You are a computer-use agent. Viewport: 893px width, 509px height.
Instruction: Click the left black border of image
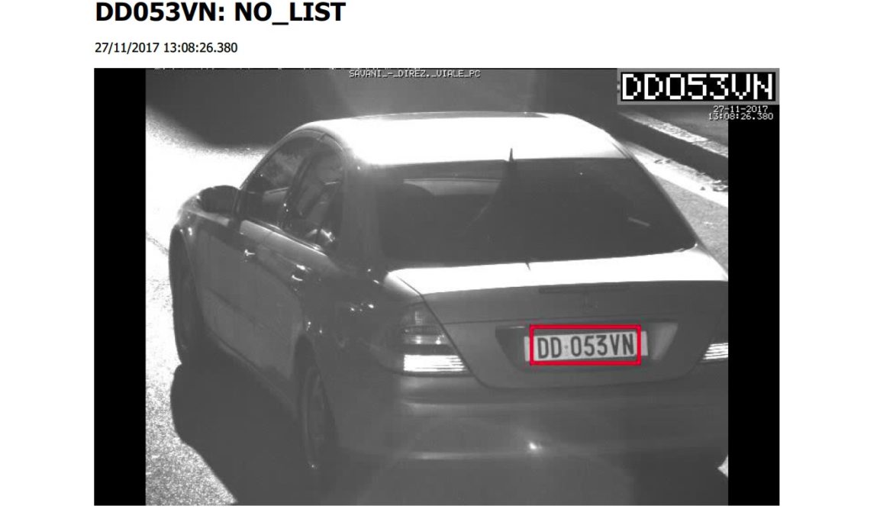(x=120, y=287)
